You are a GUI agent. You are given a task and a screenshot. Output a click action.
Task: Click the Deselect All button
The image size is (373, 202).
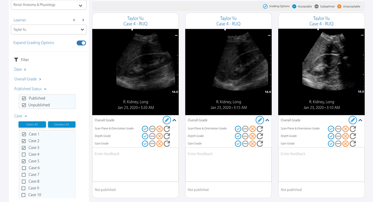coord(62,125)
